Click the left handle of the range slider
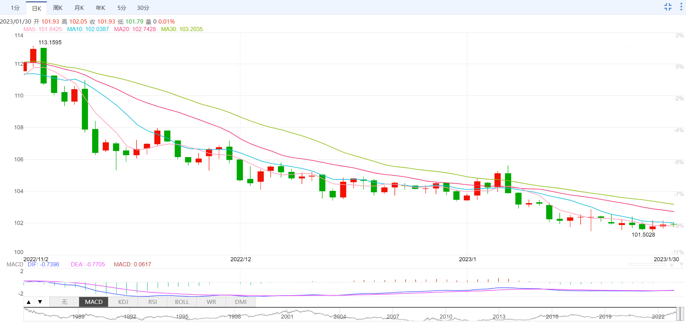Screen dimensions: 686x332 click(678, 314)
